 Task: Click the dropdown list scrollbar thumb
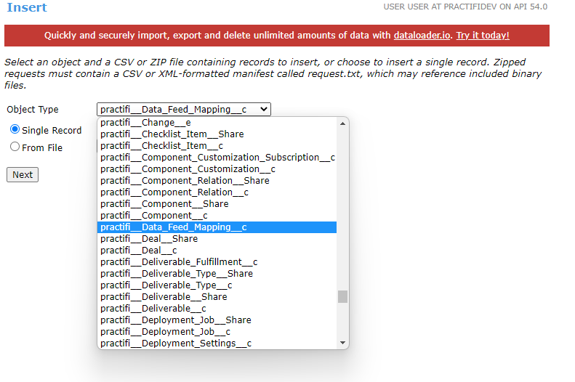coord(342,296)
